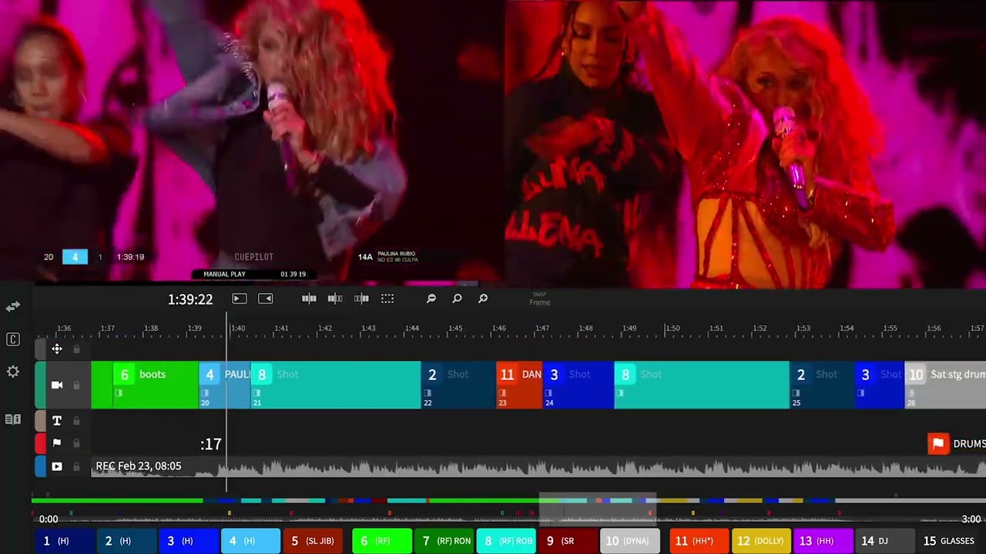Click camera button 3 (H)

click(189, 541)
